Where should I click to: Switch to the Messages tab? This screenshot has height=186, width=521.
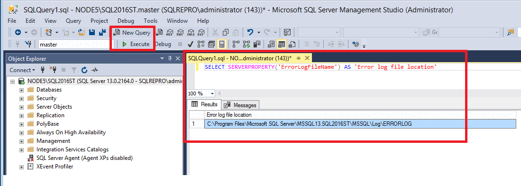pyautogui.click(x=240, y=105)
